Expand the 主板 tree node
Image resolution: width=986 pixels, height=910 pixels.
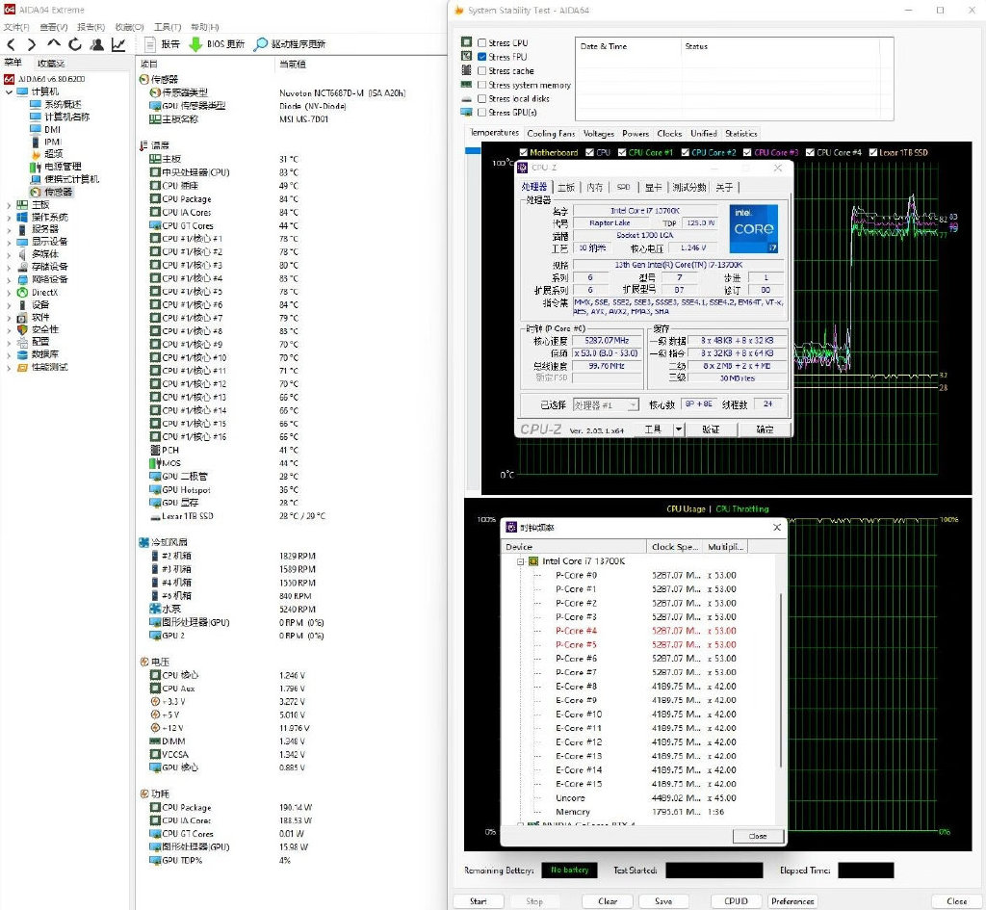pos(10,205)
